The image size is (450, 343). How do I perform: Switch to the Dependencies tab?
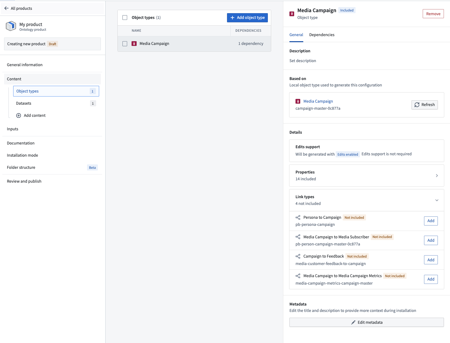(x=322, y=35)
